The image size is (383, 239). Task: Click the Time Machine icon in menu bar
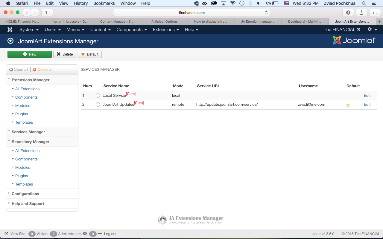coord(242,3)
